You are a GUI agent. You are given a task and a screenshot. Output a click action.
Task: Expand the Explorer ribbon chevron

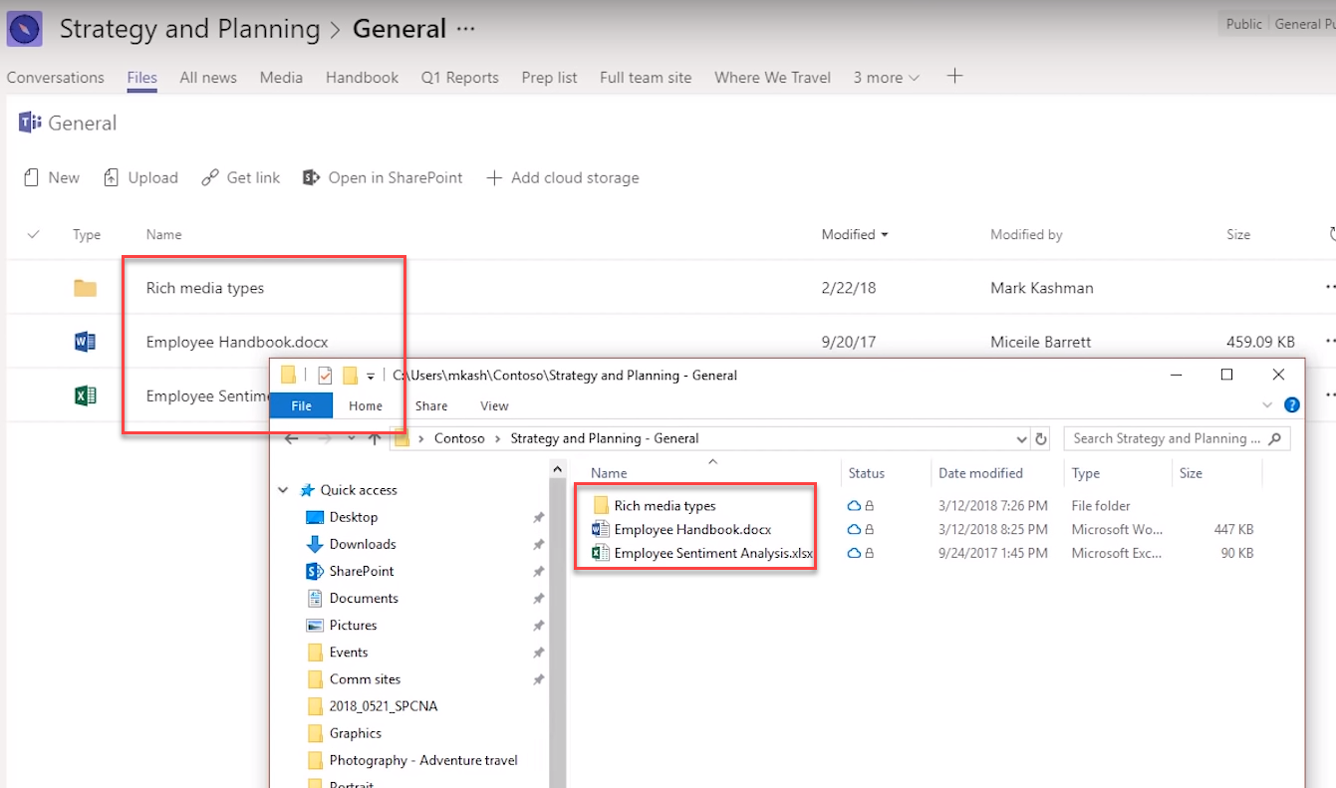click(x=1267, y=405)
